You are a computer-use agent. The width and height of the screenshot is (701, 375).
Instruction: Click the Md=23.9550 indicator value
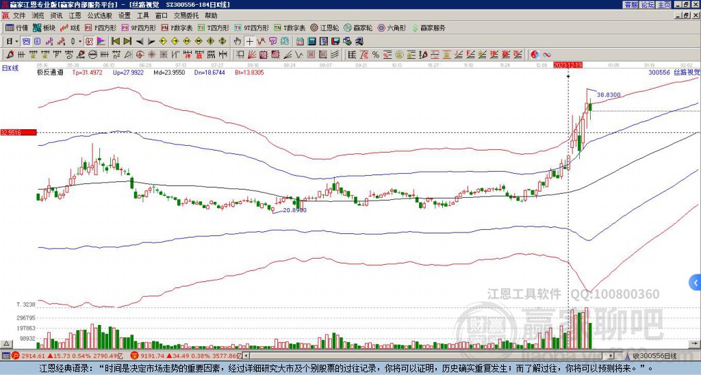click(x=170, y=72)
